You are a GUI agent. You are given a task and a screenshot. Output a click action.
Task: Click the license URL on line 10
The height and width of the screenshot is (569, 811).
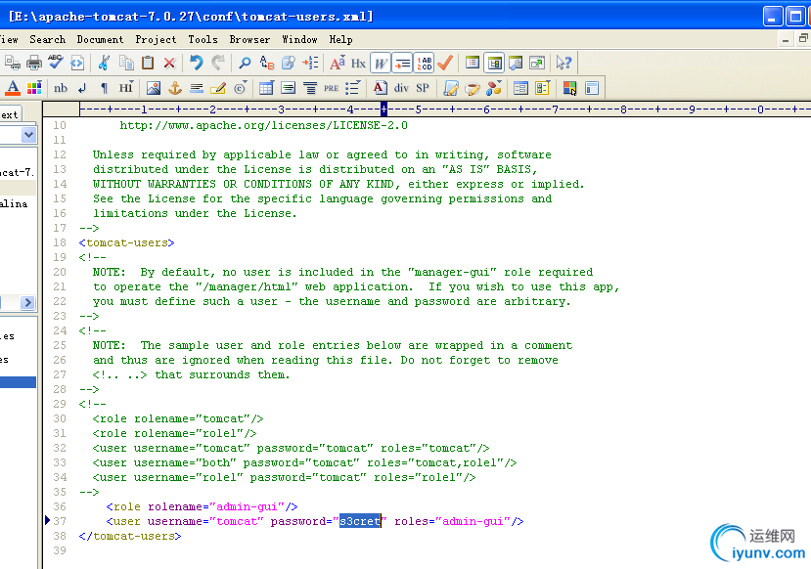pyautogui.click(x=264, y=125)
